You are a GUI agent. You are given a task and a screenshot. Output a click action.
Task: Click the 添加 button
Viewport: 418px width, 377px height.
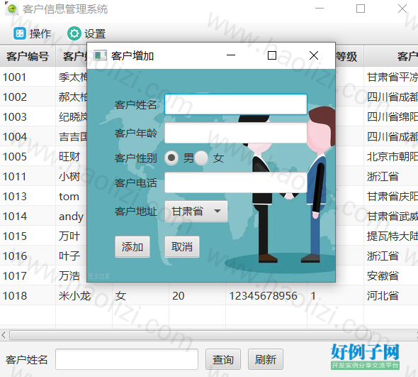pyautogui.click(x=132, y=246)
